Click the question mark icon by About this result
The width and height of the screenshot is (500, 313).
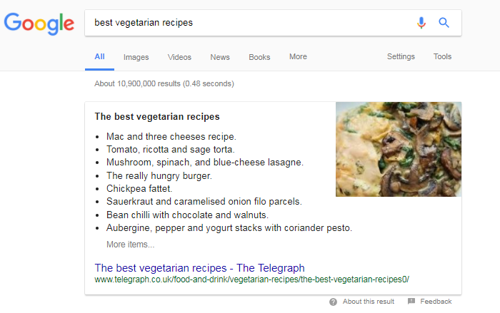click(334, 302)
